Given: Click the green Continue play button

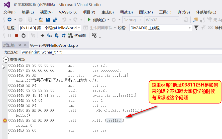Looking at the screenshot, I should tap(89, 20).
